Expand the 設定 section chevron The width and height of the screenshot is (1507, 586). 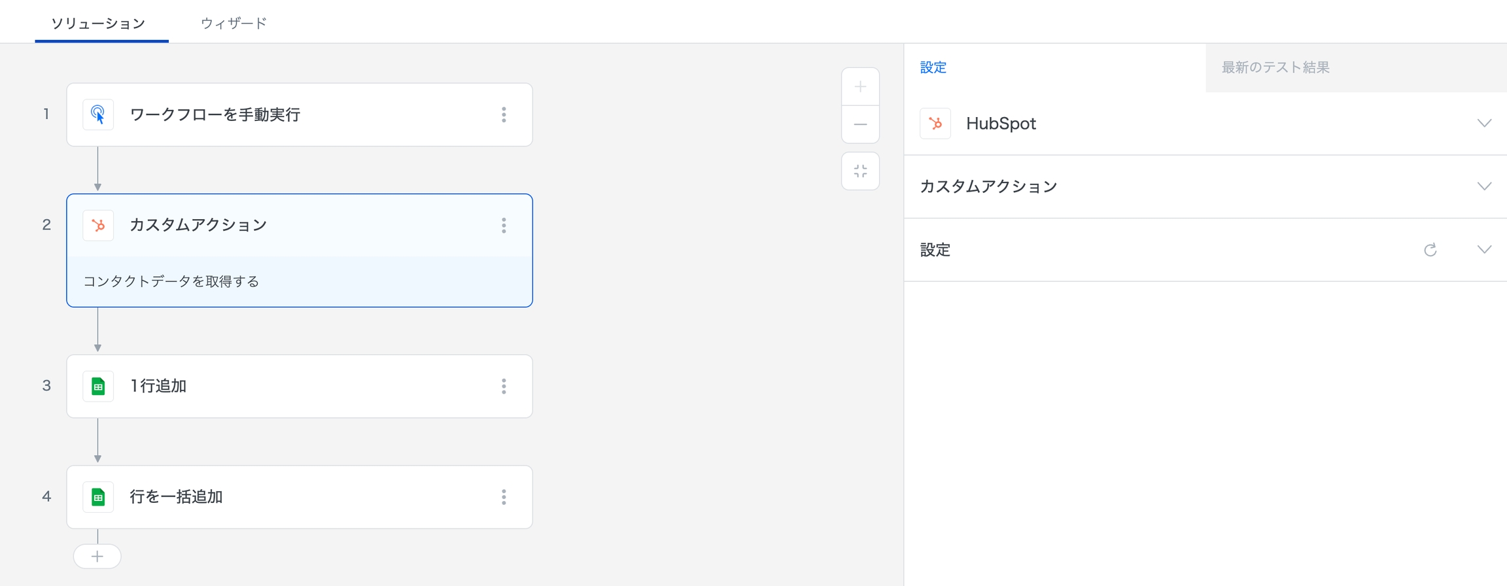[1484, 250]
